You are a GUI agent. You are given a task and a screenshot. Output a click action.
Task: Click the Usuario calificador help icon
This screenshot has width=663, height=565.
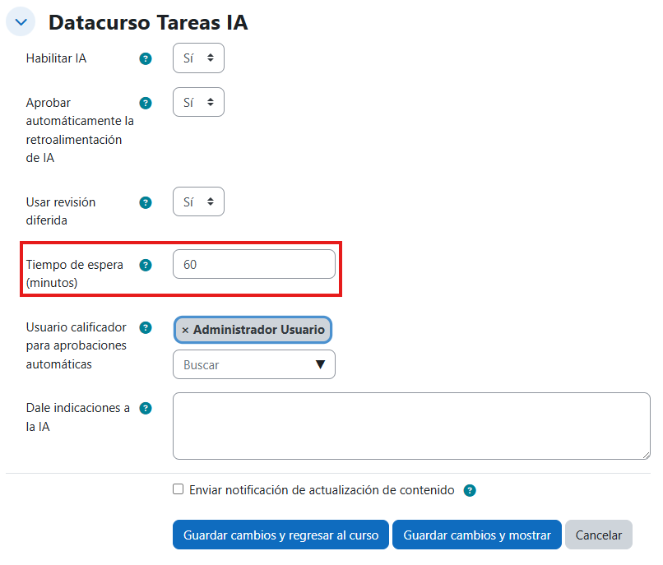point(146,327)
